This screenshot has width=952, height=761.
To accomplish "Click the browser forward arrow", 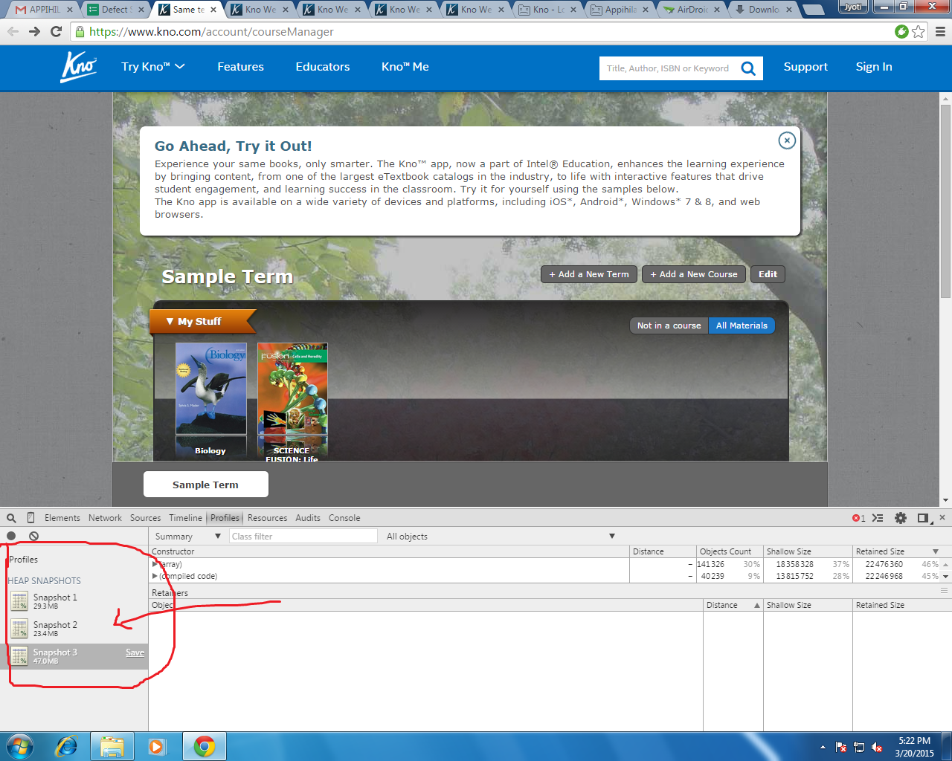I will click(34, 32).
